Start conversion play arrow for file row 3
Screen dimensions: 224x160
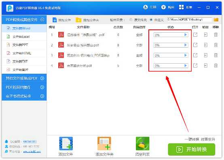click(x=186, y=55)
